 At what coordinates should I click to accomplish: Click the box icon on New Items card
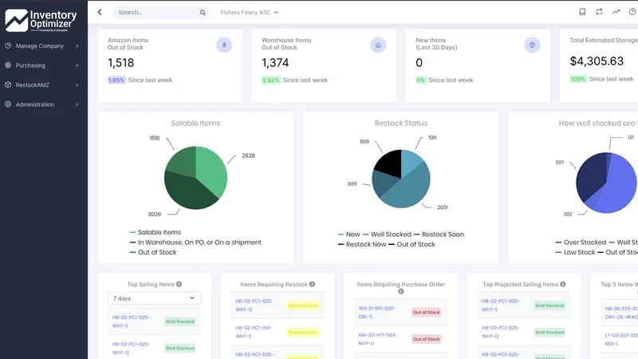(x=532, y=45)
